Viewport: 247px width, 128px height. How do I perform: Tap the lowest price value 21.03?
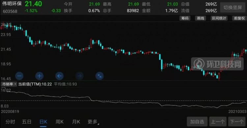(173, 4)
